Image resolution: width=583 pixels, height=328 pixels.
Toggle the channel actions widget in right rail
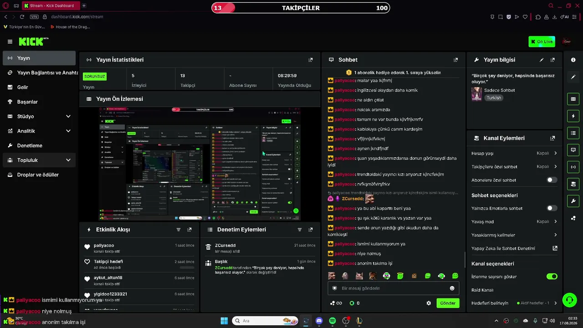(x=573, y=184)
